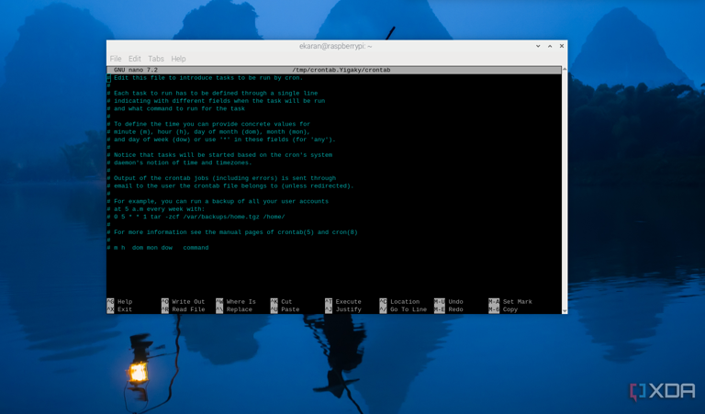Click the line 'Edit this file to introduce tasks'
Image resolution: width=705 pixels, height=414 pixels.
click(205, 78)
